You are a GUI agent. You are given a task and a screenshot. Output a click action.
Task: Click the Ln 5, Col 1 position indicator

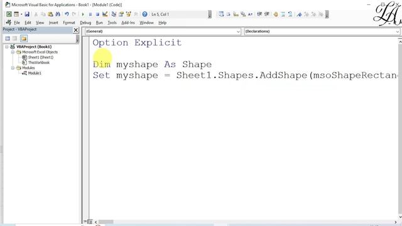[x=160, y=14]
